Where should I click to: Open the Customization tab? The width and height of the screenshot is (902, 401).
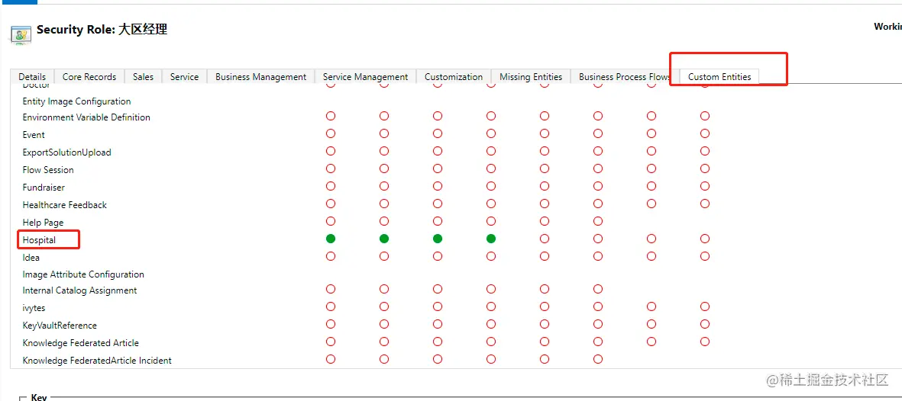pos(454,77)
